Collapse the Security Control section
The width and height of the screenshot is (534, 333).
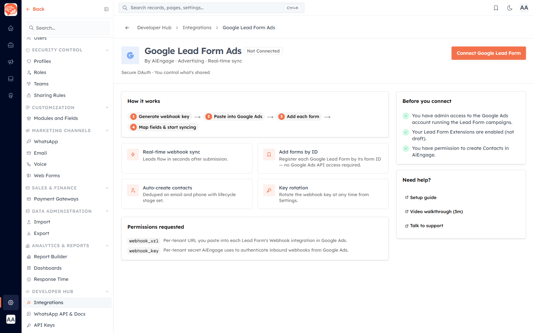point(107,50)
